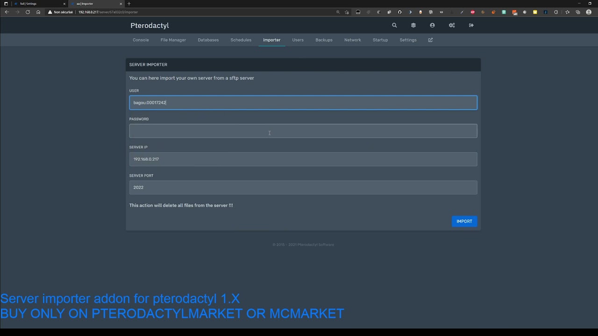Go to the browser home icon
This screenshot has height=336, width=598.
point(38,12)
